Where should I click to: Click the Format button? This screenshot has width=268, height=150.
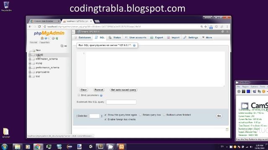coord(99,90)
